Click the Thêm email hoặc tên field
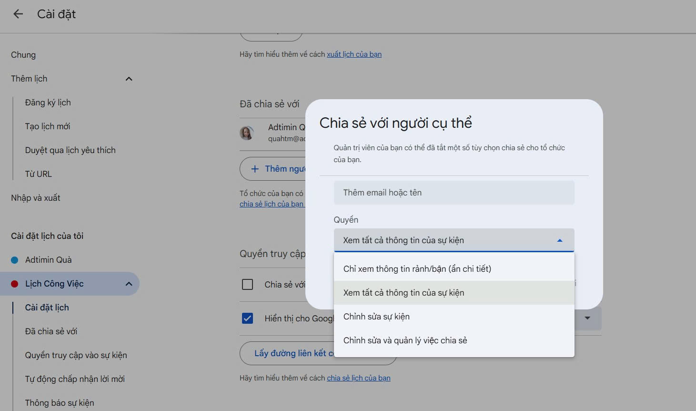The image size is (696, 411). pyautogui.click(x=454, y=193)
